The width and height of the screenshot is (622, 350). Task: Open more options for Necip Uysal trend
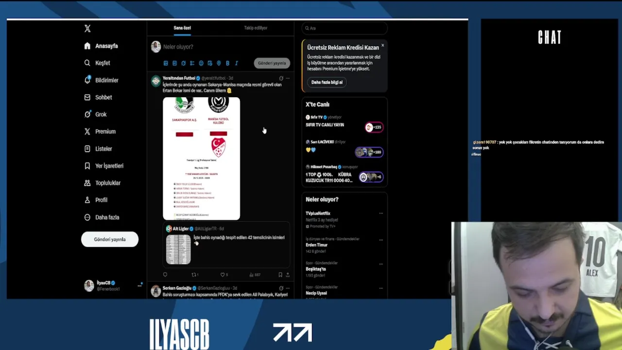point(381,288)
